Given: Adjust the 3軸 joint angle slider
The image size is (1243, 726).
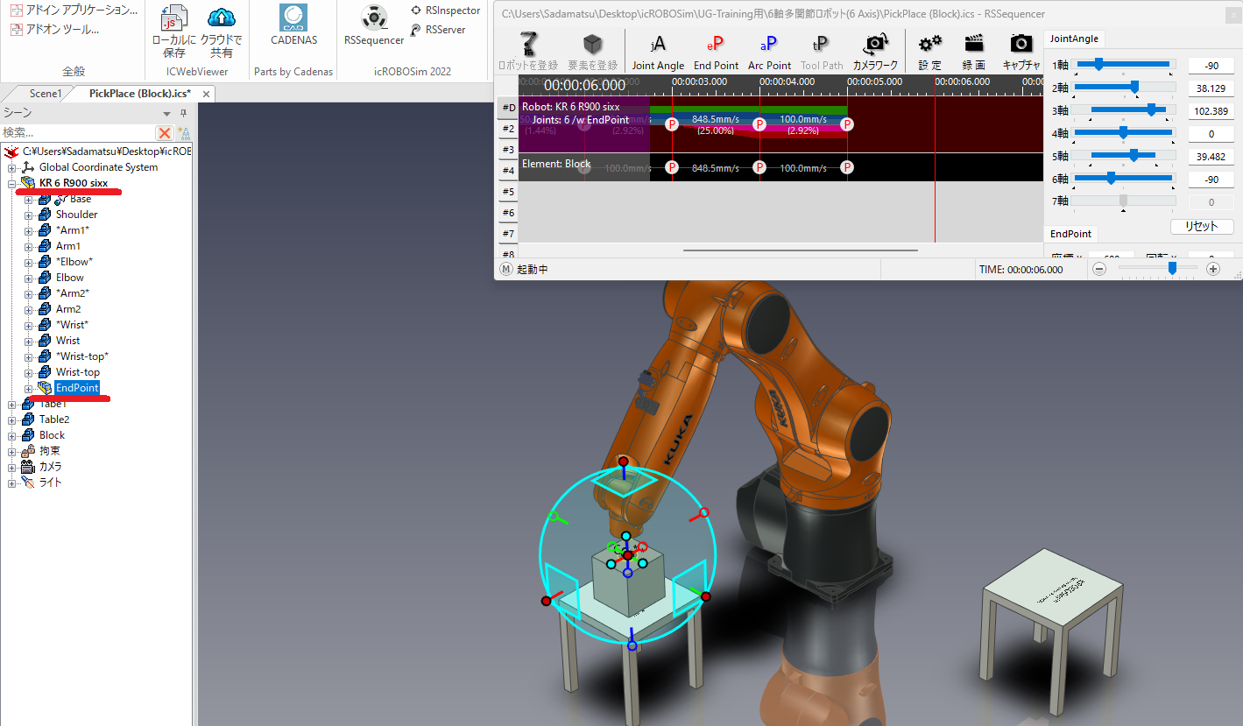Looking at the screenshot, I should 1151,109.
